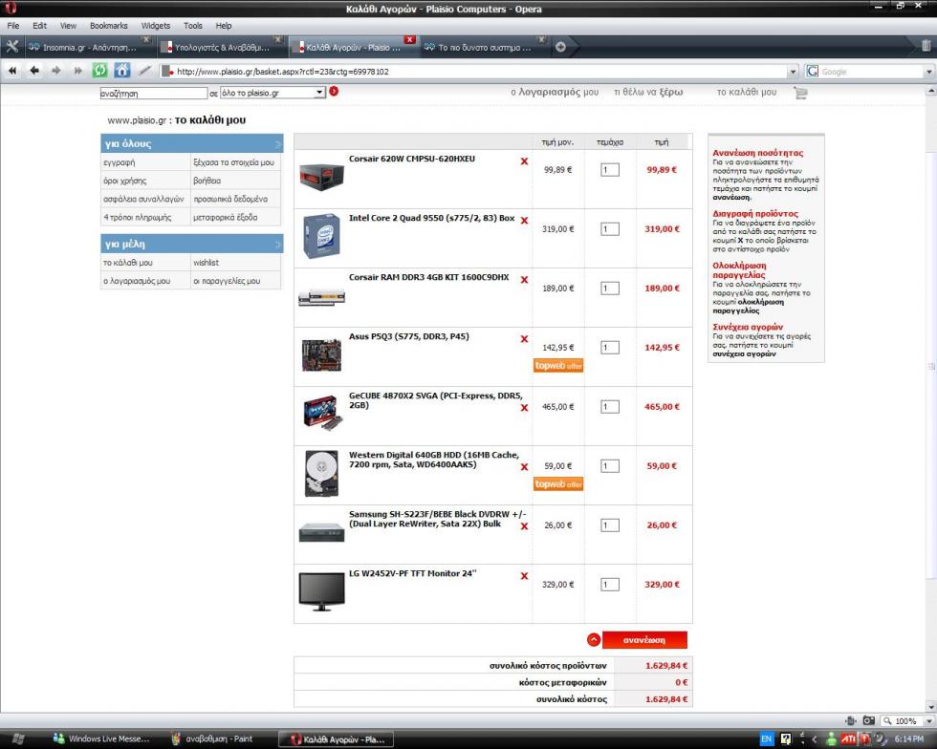The width and height of the screenshot is (937, 749).
Task: Add a new tab with plus icon
Action: (x=560, y=47)
